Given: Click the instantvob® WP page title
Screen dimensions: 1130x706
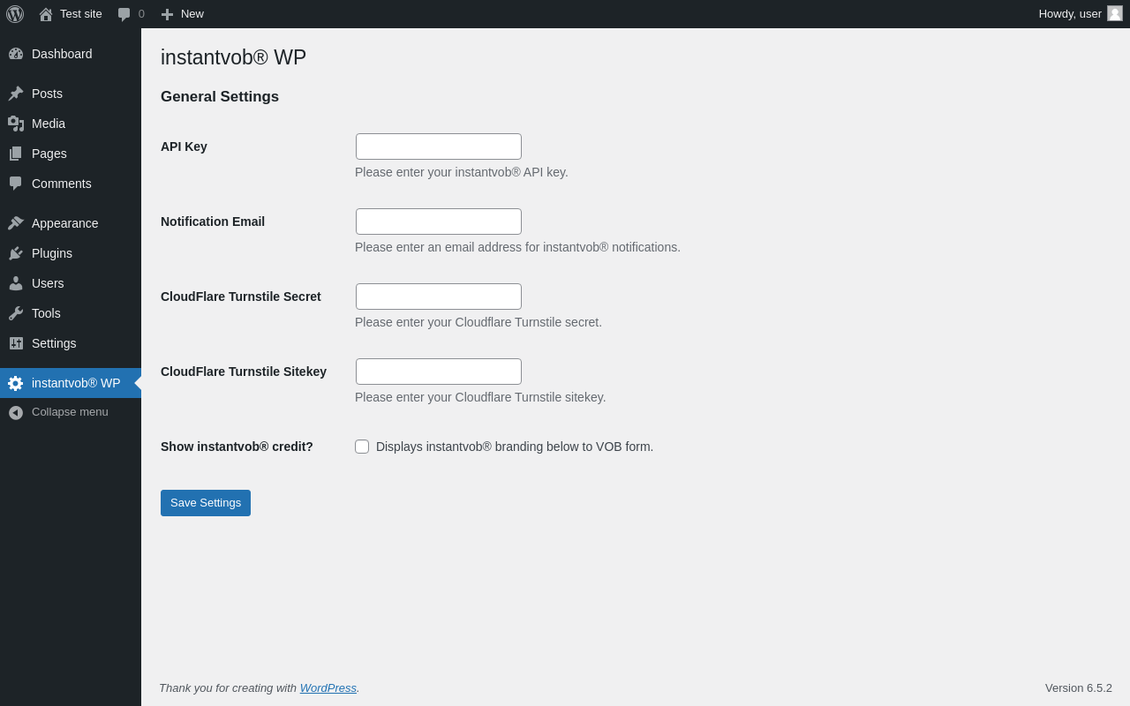Looking at the screenshot, I should [233, 57].
